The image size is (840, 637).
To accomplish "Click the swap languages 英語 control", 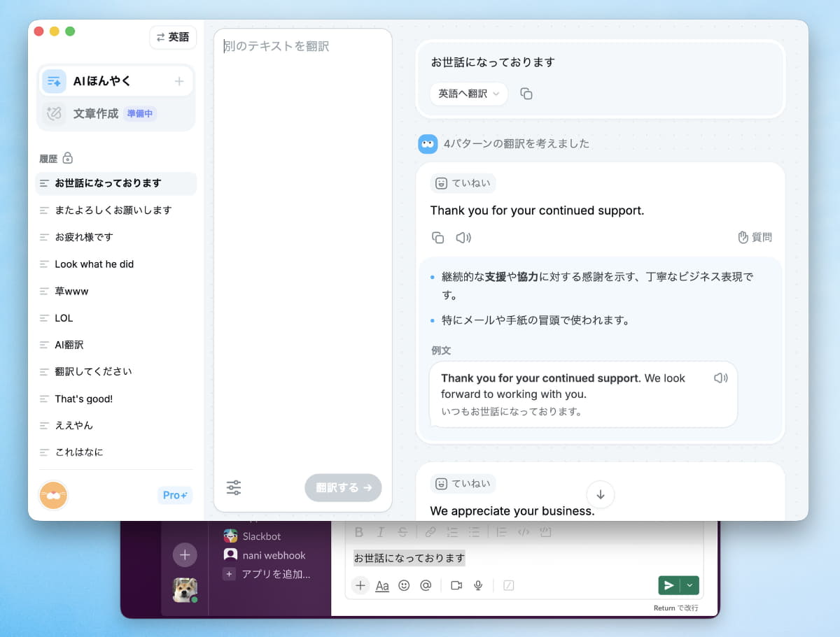I will (x=173, y=37).
